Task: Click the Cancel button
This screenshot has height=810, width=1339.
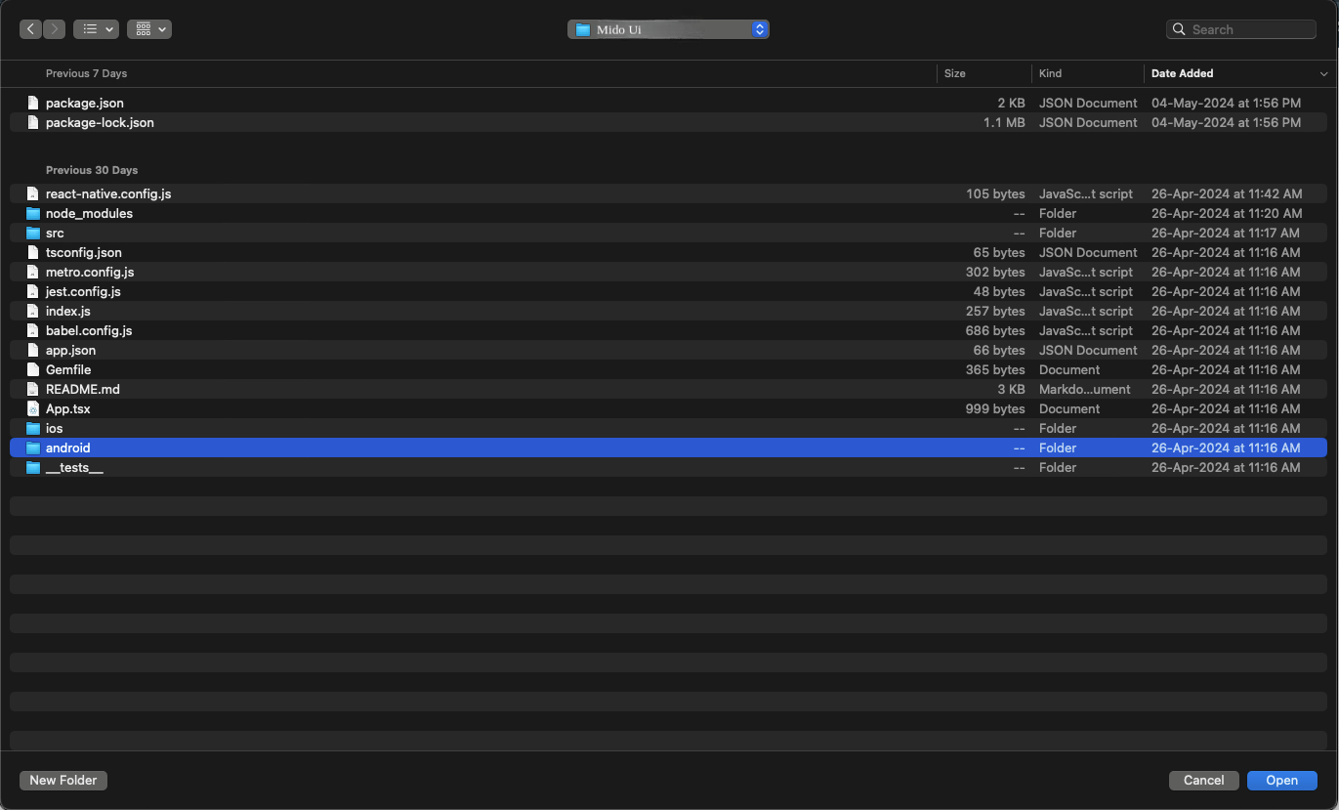Action: point(1203,780)
